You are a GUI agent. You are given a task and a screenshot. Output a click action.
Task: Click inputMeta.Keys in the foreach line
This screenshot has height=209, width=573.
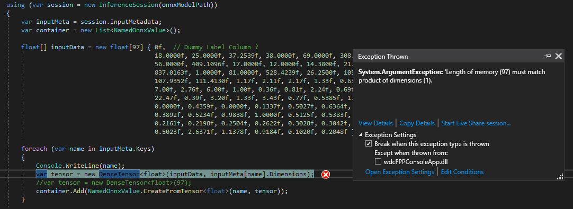(x=125, y=149)
